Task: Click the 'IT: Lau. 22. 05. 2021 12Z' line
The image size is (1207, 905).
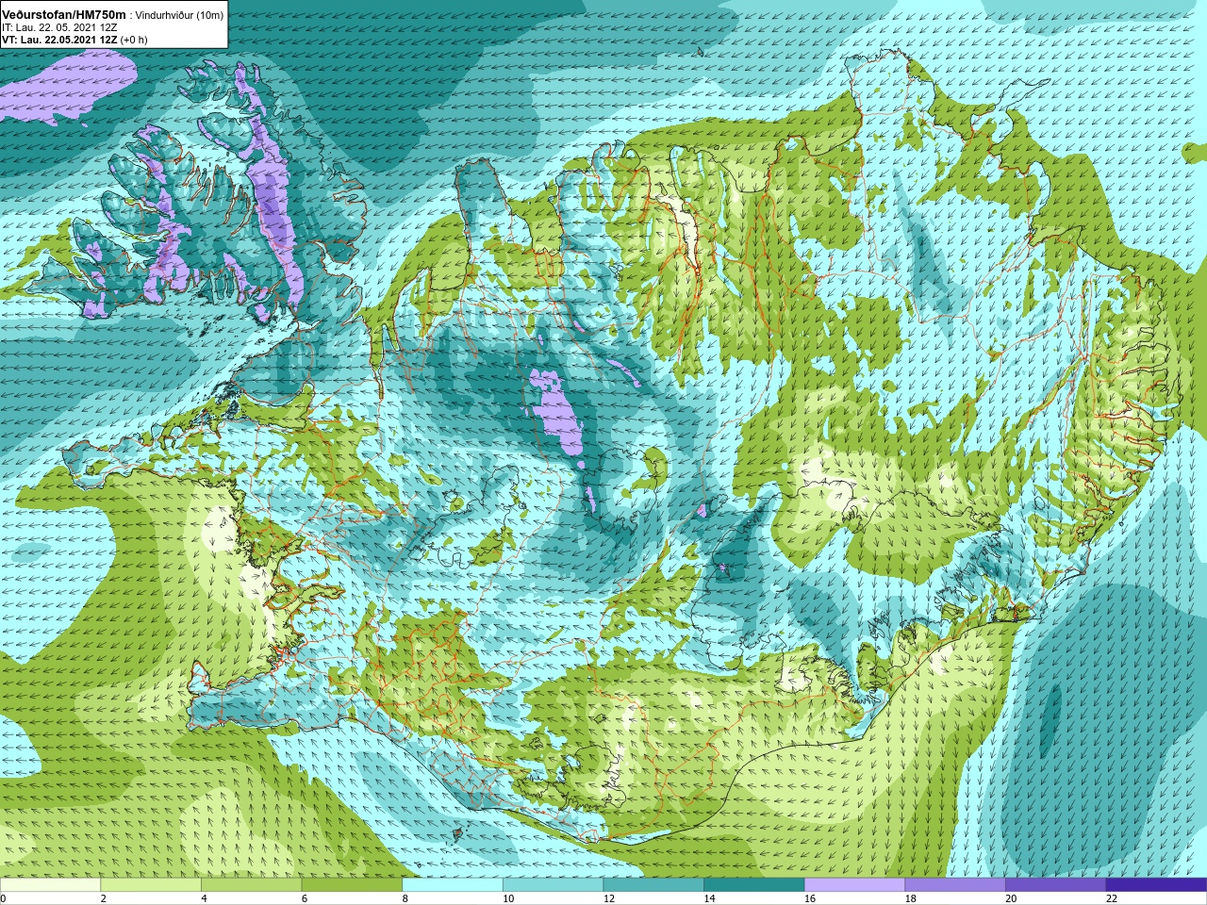Action: coord(60,27)
